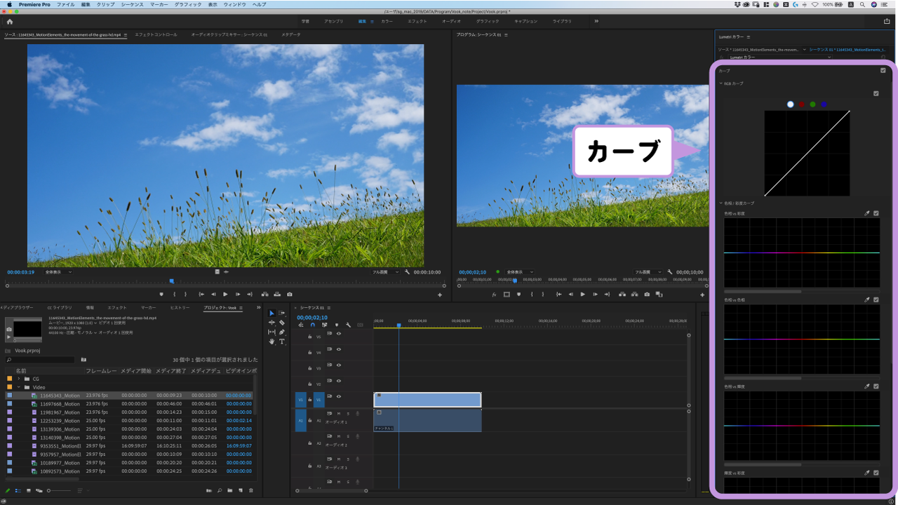Toggle the curves enable checkbox in Lumetri panel
Image resolution: width=898 pixels, height=505 pixels.
pos(883,70)
